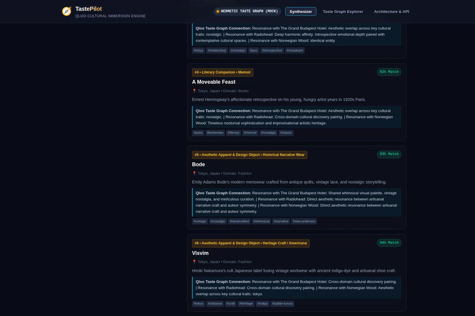Click nostalgic tag in the Bode card

coord(218,221)
